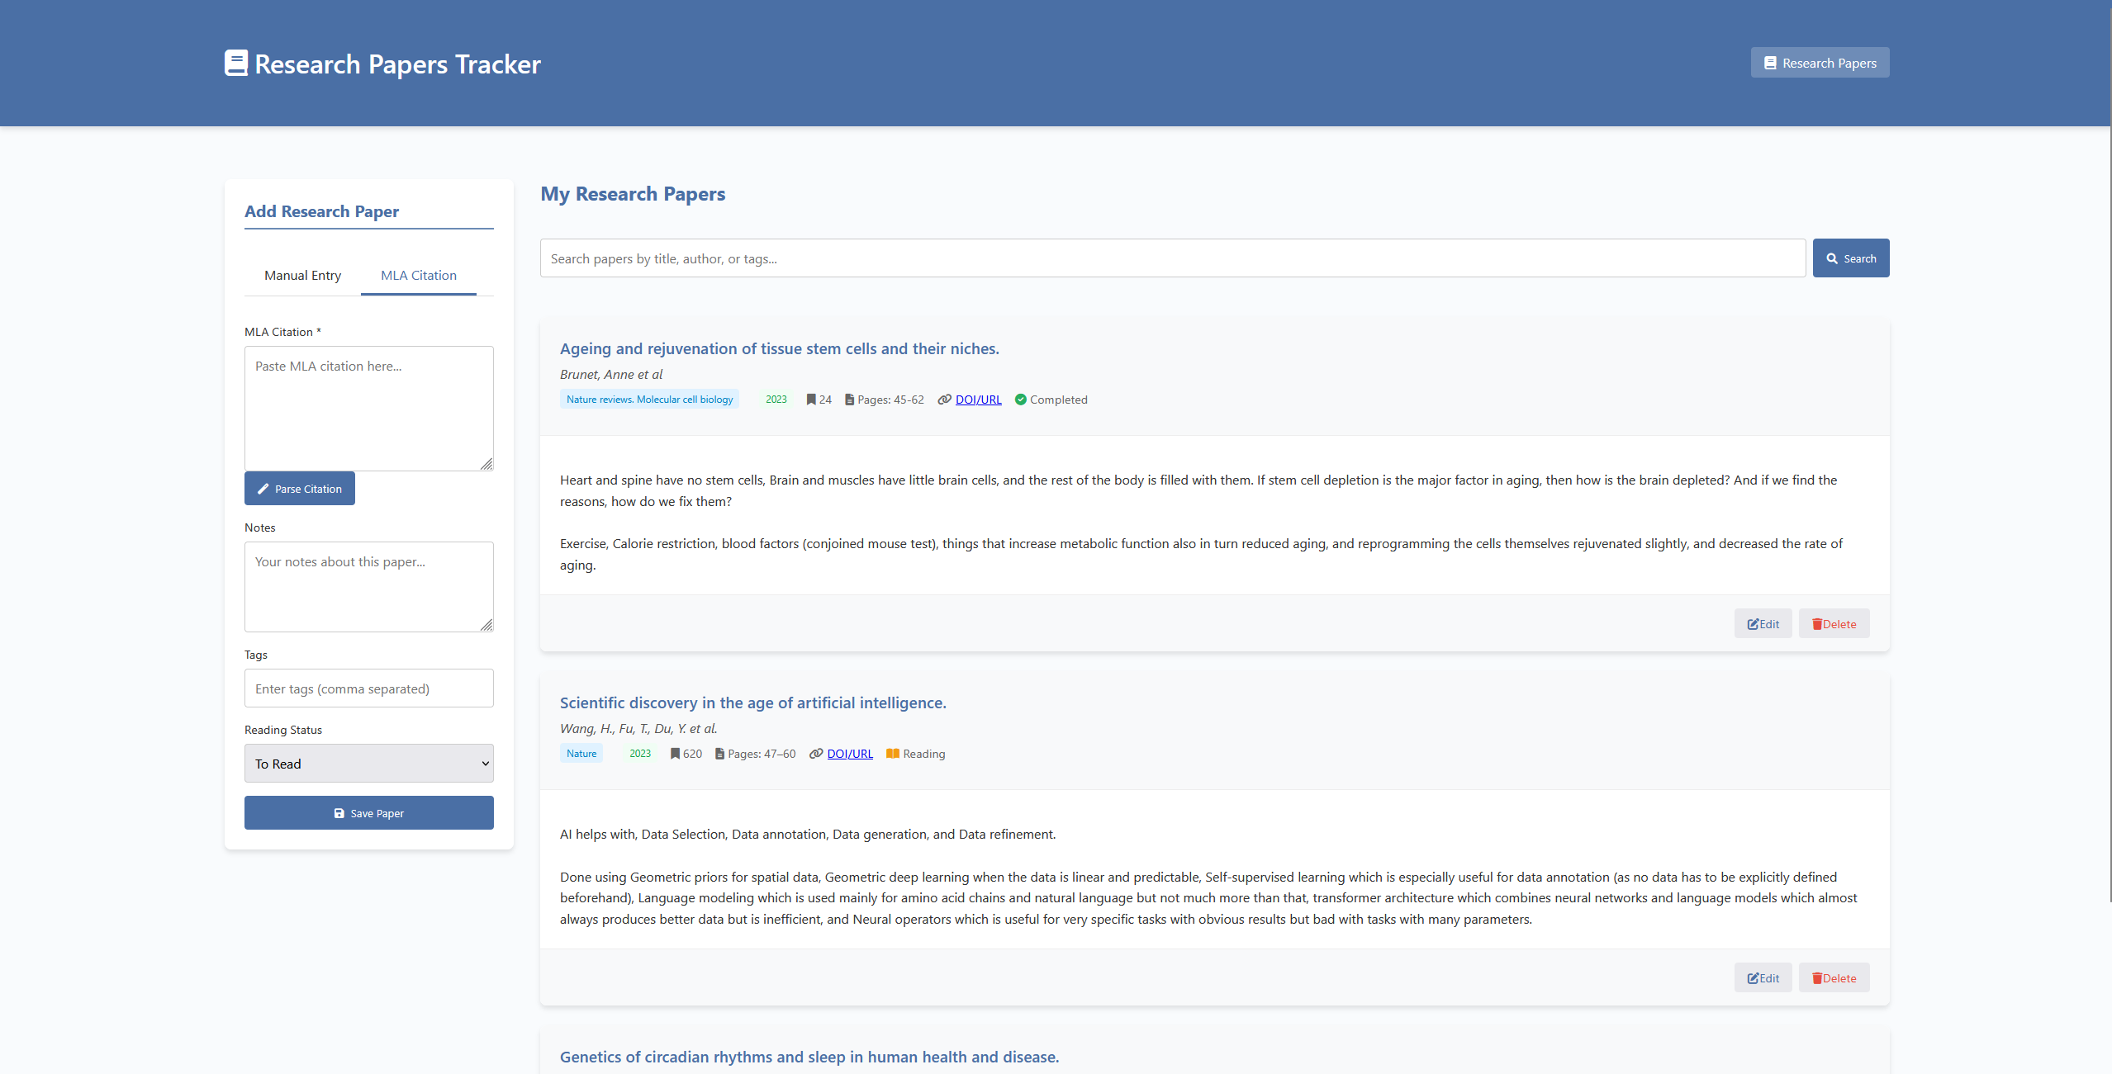Click the book icon inside the Research Papers nav button

tap(1770, 63)
